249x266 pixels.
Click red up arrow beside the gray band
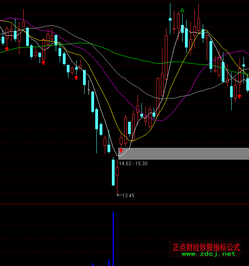(x=121, y=150)
